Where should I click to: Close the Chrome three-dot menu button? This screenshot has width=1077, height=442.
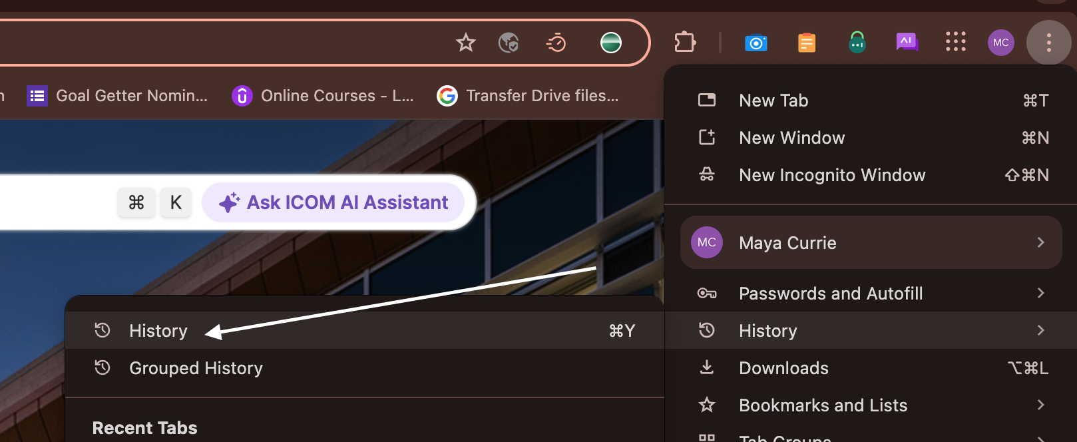pos(1049,43)
